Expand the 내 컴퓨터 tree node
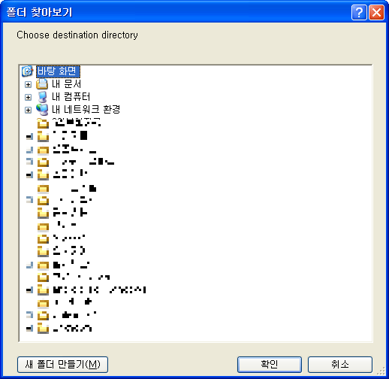 29,97
